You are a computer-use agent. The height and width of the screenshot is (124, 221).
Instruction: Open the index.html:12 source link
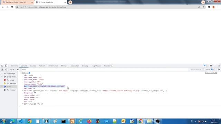pyautogui.click(x=211, y=73)
